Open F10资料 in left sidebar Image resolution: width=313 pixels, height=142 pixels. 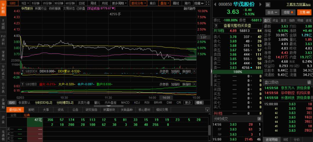pos(3,40)
